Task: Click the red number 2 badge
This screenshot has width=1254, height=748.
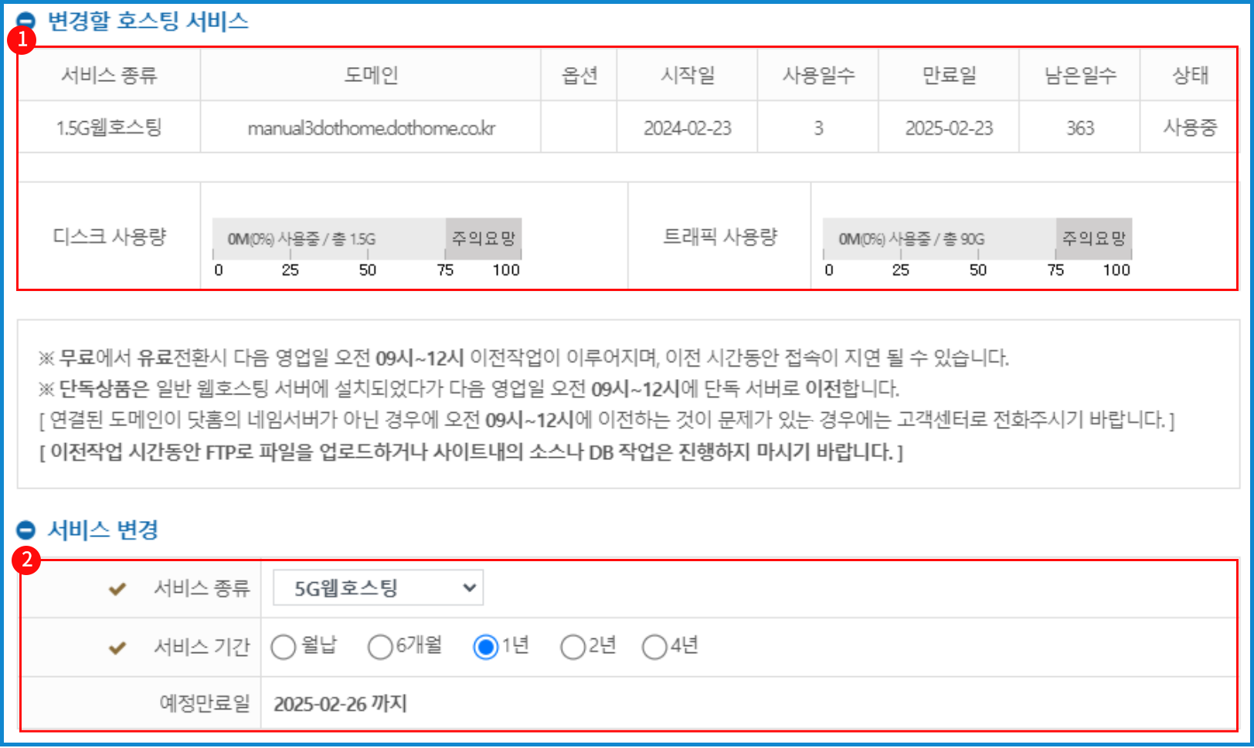Action: [x=26, y=559]
